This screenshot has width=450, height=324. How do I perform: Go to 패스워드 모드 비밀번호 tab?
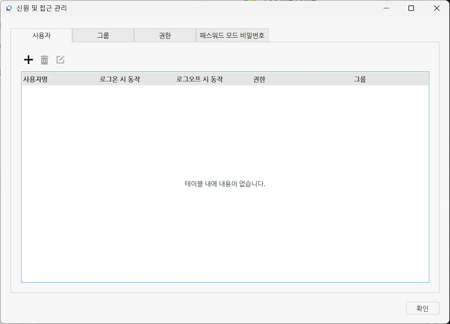point(232,35)
